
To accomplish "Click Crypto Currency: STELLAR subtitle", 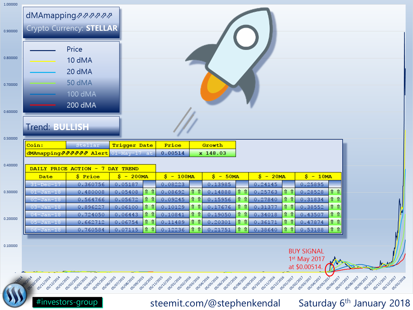I will pyautogui.click(x=72, y=28).
